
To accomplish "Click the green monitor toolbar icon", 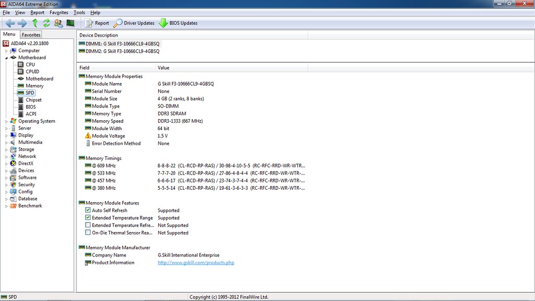I will 71,23.
